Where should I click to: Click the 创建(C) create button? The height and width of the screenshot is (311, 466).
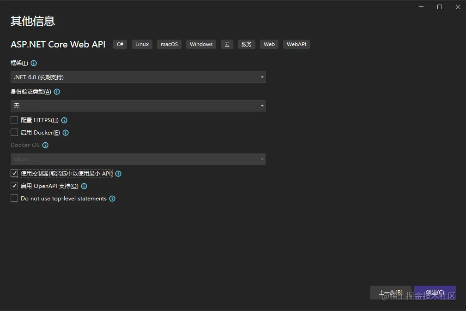click(435, 293)
